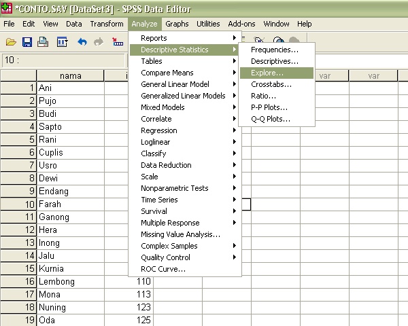Open the Window menu
The image size is (408, 326).
click(276, 24)
